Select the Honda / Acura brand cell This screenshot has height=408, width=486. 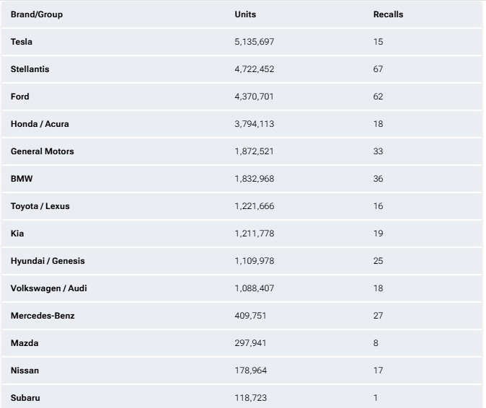click(40, 124)
